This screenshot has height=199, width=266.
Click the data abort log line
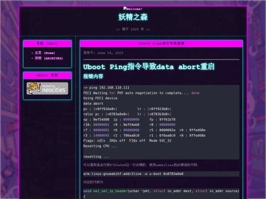click(x=93, y=104)
